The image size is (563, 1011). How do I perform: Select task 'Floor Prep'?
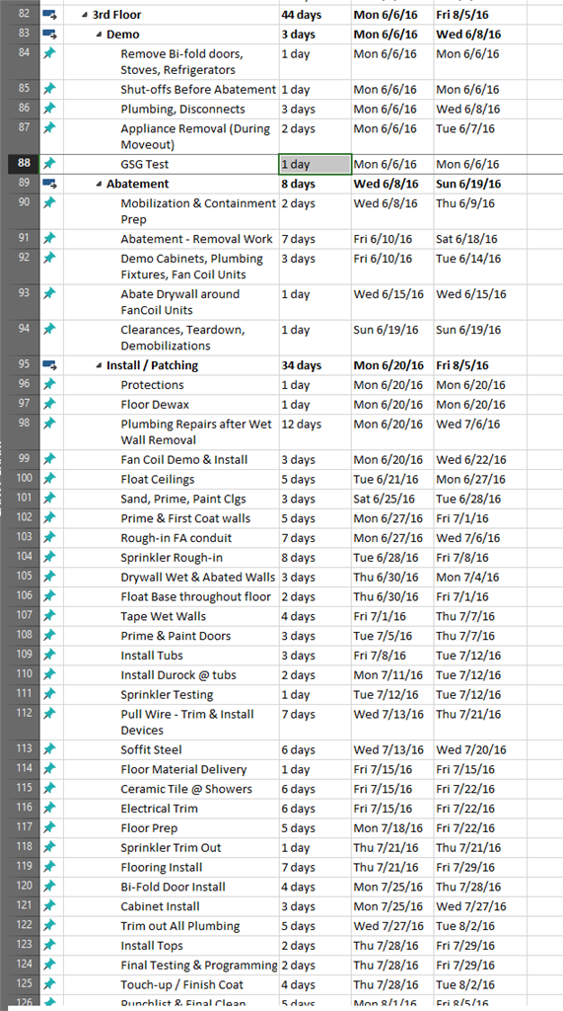(149, 828)
